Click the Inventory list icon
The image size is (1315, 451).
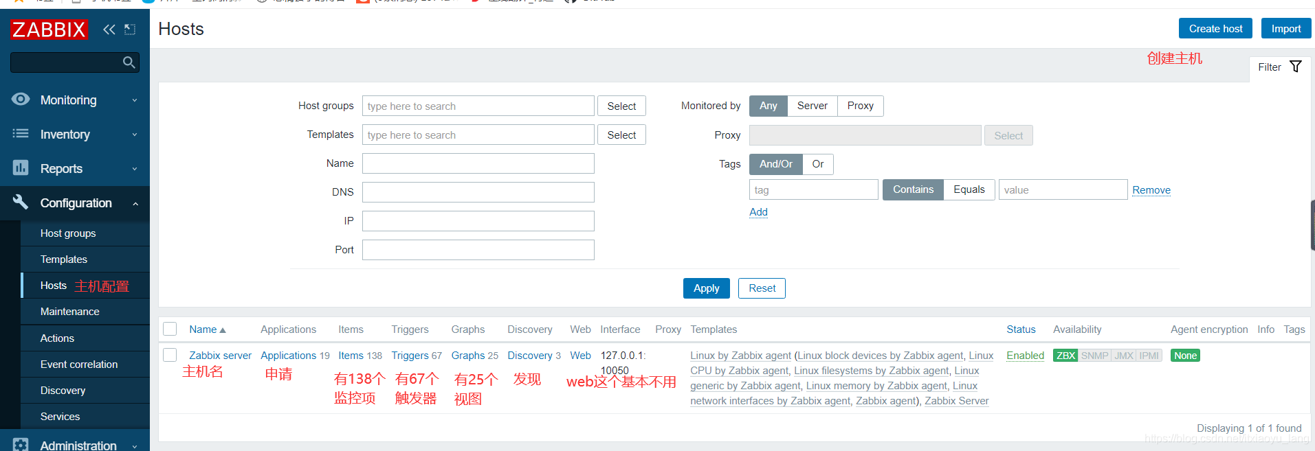(x=21, y=134)
